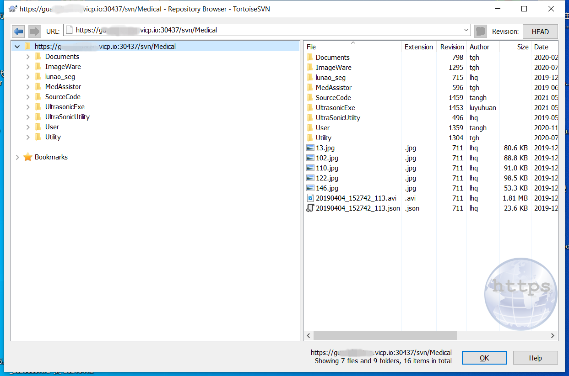Collapse the root Medical repository node
569x376 pixels.
coord(17,46)
